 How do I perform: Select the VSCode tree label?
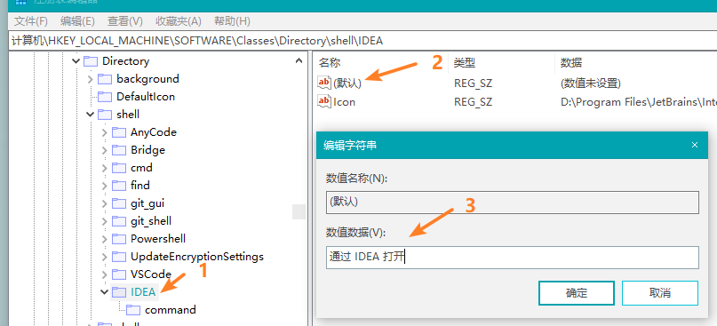pyautogui.click(x=151, y=274)
